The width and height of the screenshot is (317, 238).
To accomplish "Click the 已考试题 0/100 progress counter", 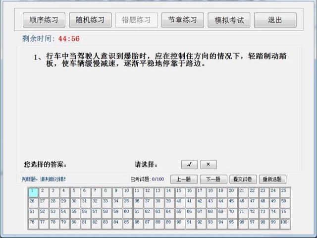I will pos(147,179).
